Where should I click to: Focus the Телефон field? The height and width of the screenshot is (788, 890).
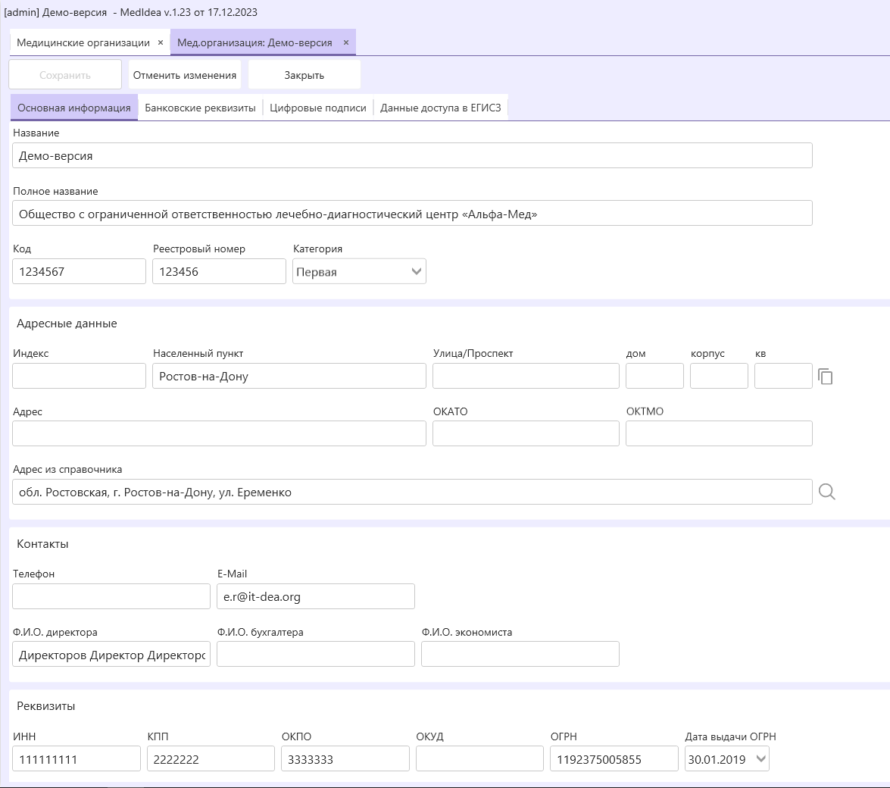click(x=111, y=596)
